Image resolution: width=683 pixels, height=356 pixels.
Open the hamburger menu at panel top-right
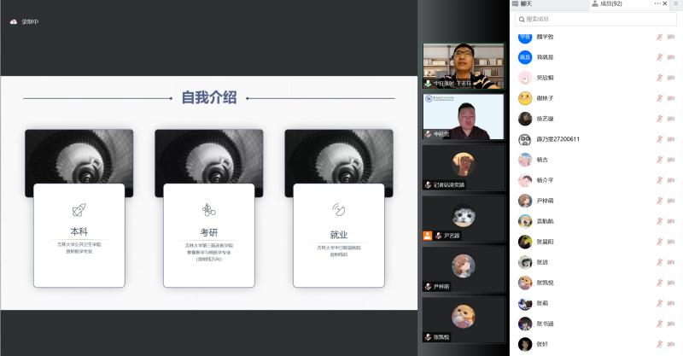pyautogui.click(x=674, y=4)
